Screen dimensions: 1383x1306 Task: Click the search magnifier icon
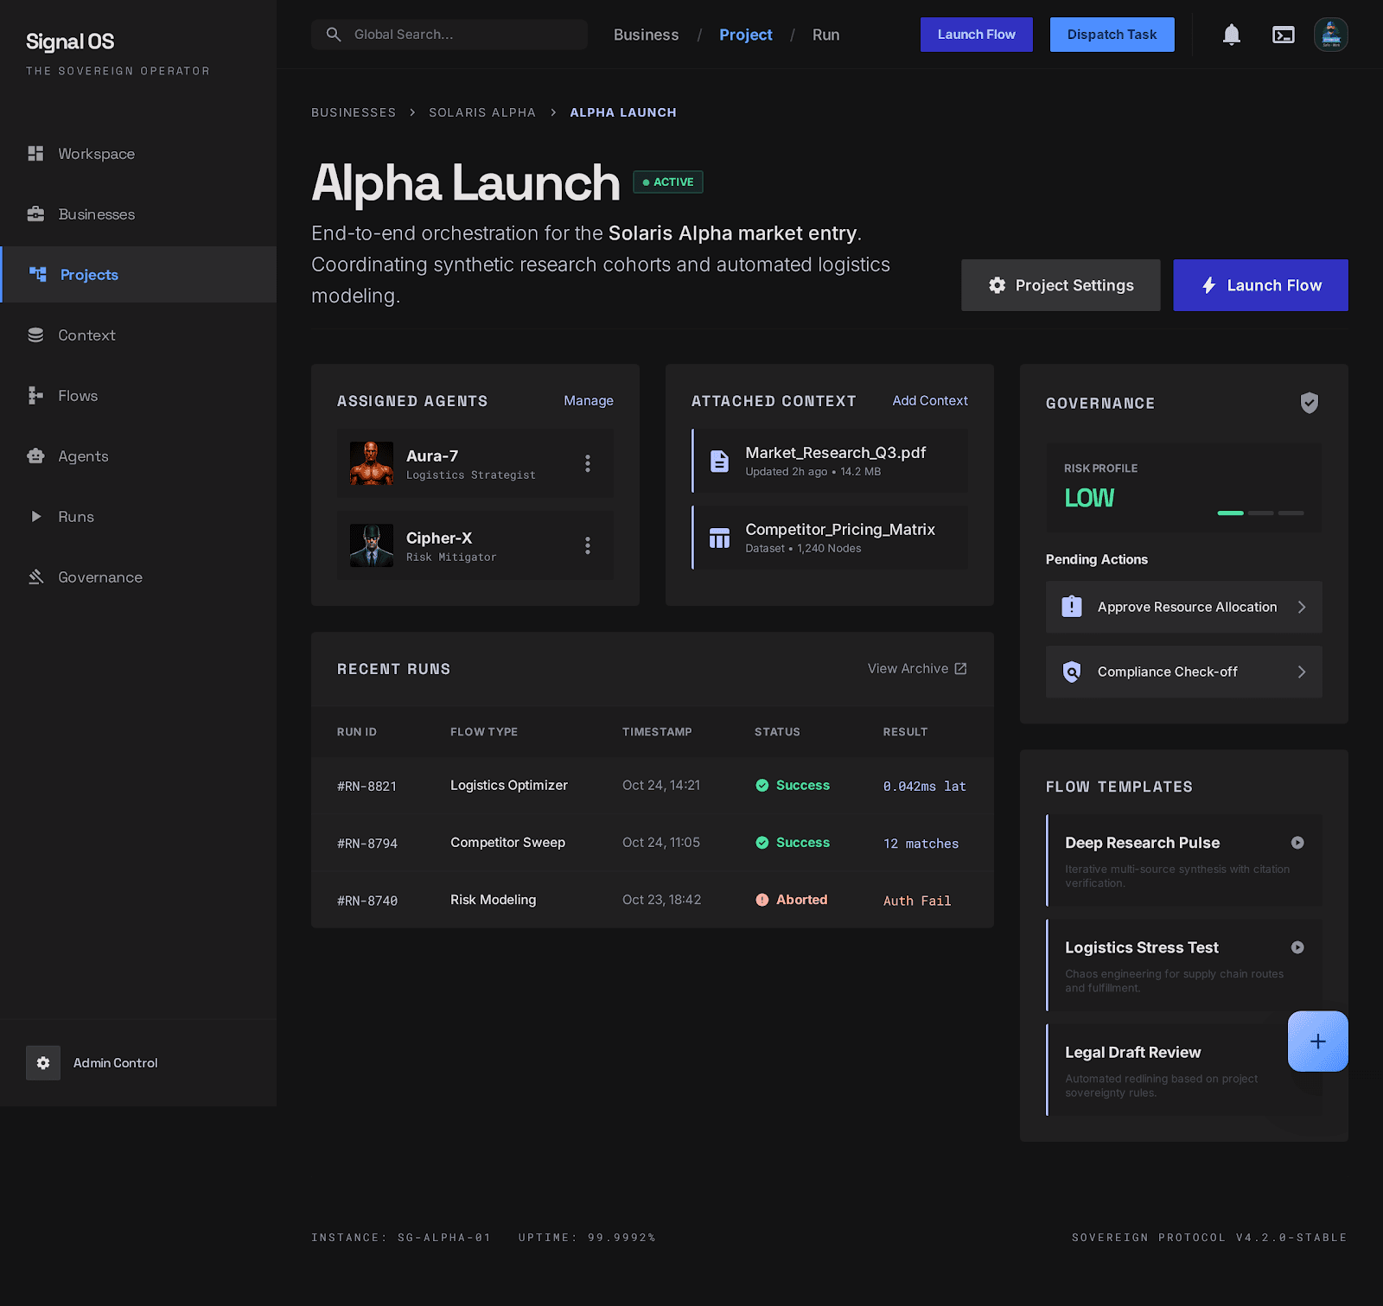(334, 35)
